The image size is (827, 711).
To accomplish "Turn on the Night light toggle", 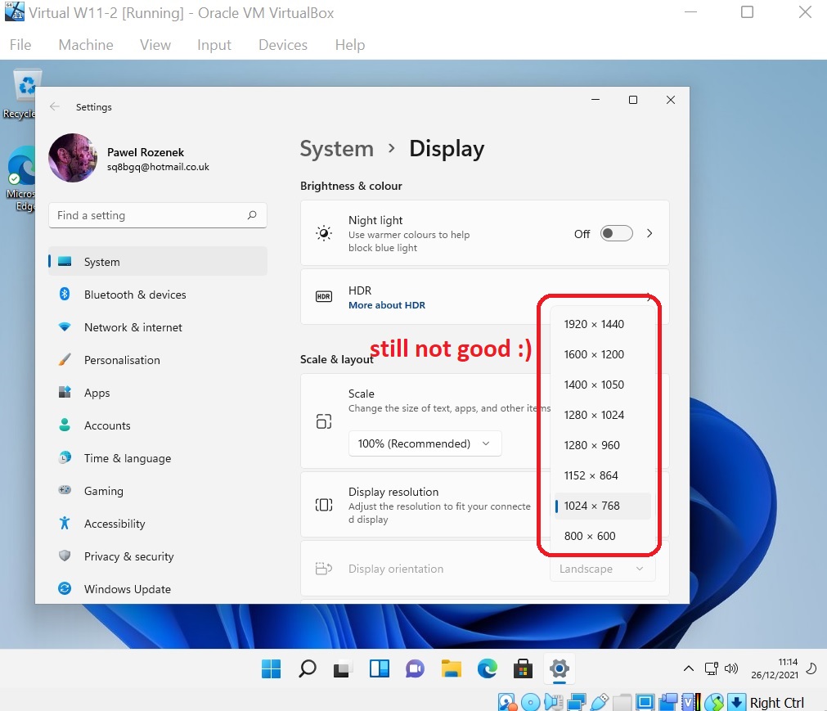I will [x=616, y=233].
